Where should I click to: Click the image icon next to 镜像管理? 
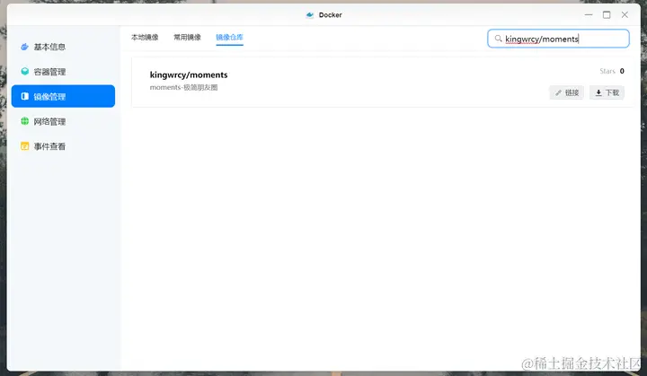[x=25, y=96]
